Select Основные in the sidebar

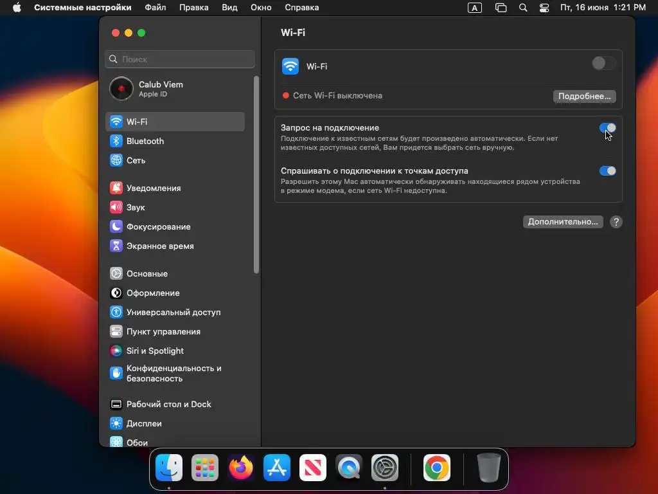(175, 274)
